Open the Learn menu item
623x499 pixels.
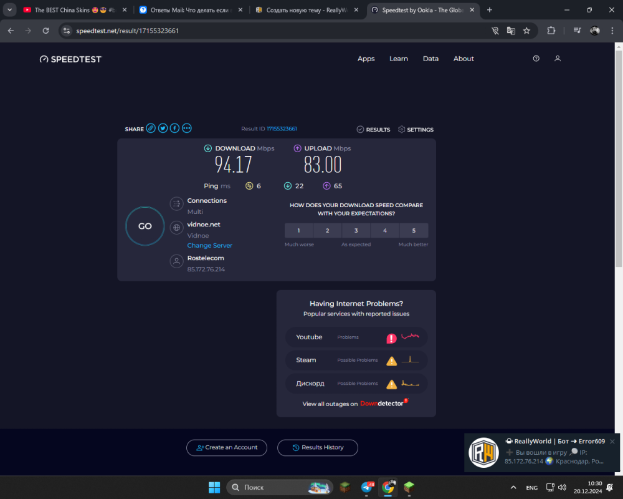tap(399, 59)
